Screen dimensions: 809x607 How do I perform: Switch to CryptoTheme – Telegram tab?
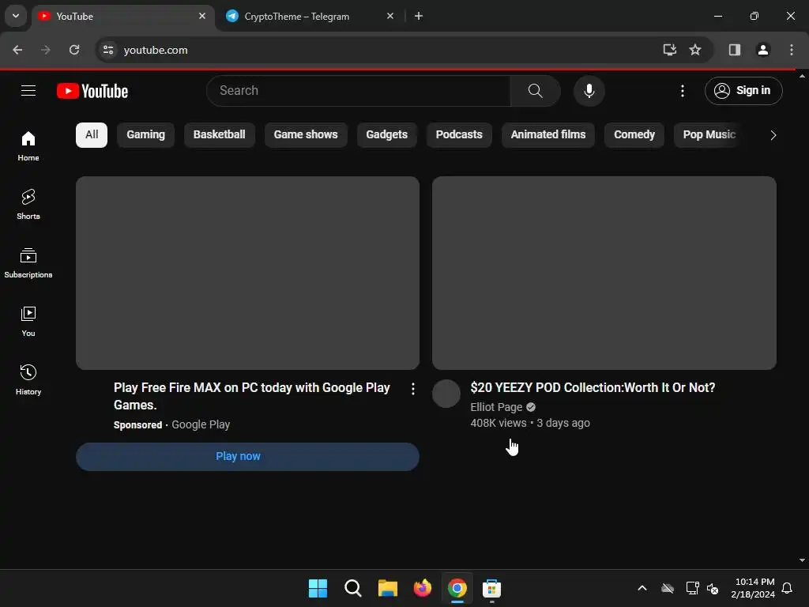point(309,16)
